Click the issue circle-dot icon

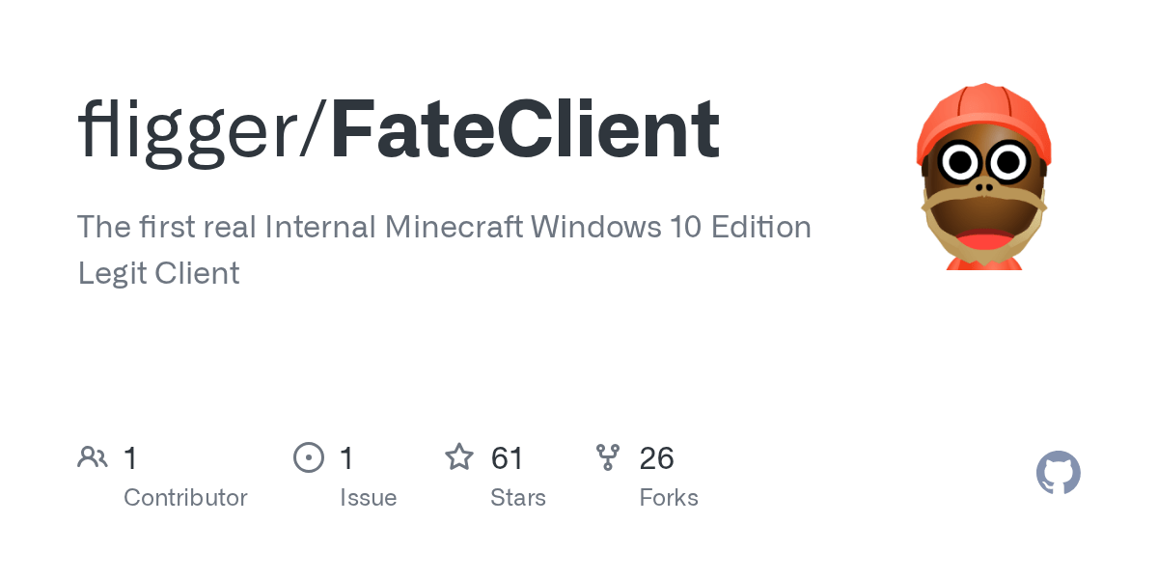(x=309, y=457)
